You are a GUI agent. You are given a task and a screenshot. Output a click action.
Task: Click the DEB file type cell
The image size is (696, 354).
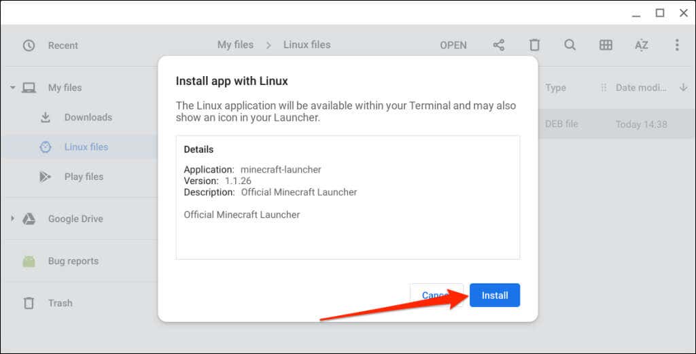(561, 124)
